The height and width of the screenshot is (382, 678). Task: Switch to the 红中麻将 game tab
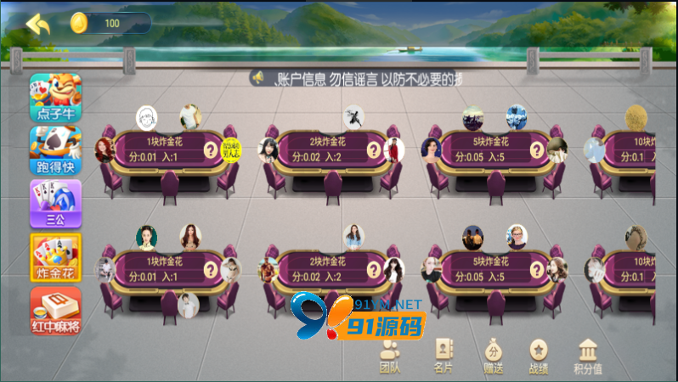click(x=55, y=311)
